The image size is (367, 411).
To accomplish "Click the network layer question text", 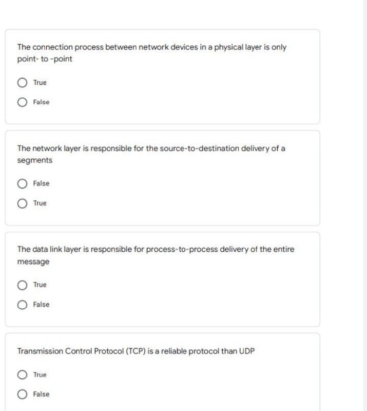I will [151, 154].
